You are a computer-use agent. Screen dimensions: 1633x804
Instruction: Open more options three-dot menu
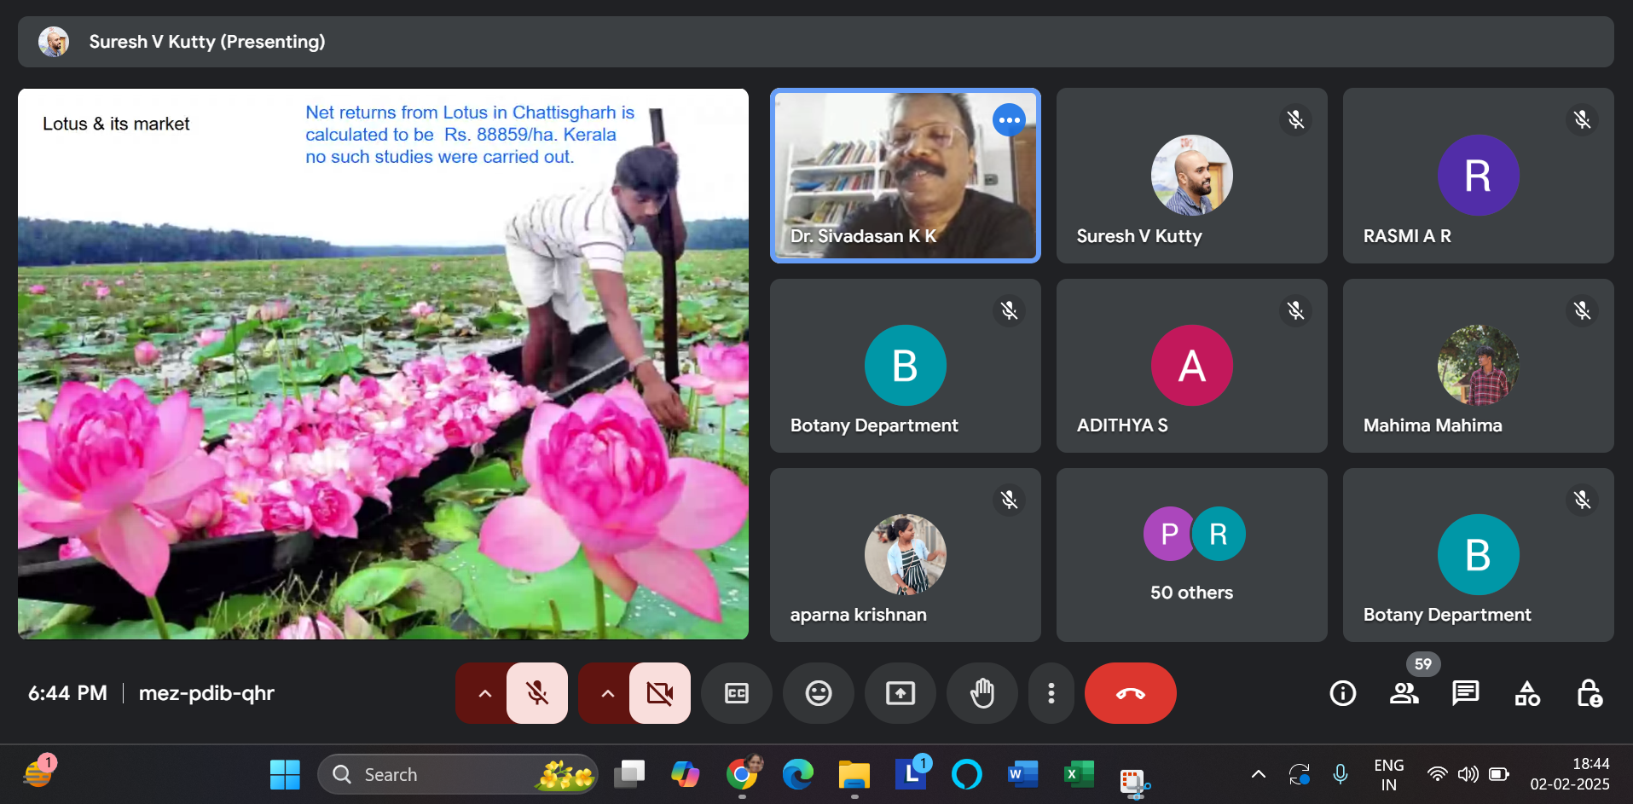[x=1051, y=693]
